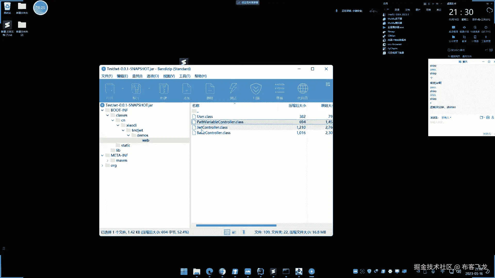Open dropdown arrow next to Extract icon
This screenshot has width=495, height=278.
pyautogui.click(x=149, y=89)
